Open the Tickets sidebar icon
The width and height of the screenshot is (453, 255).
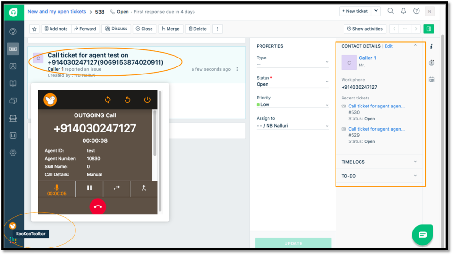[13, 49]
